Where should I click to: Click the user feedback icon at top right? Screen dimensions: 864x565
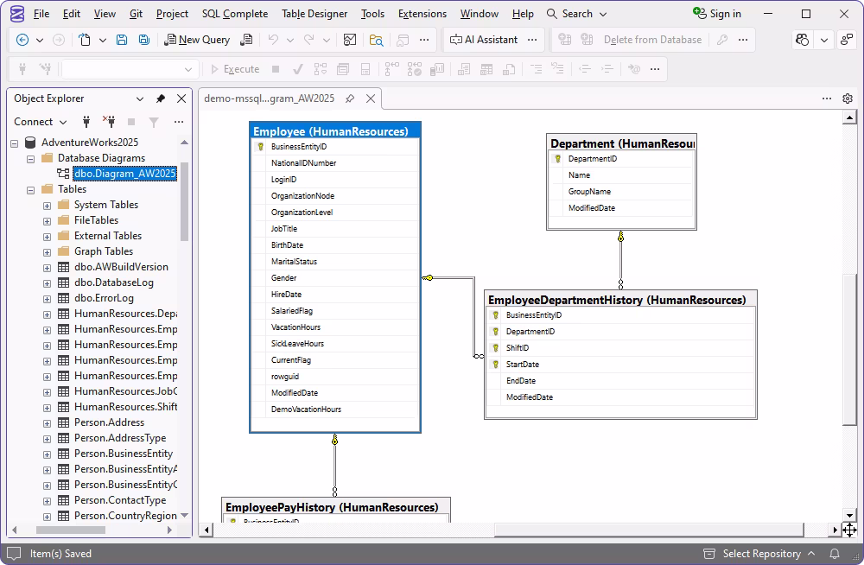(847, 40)
